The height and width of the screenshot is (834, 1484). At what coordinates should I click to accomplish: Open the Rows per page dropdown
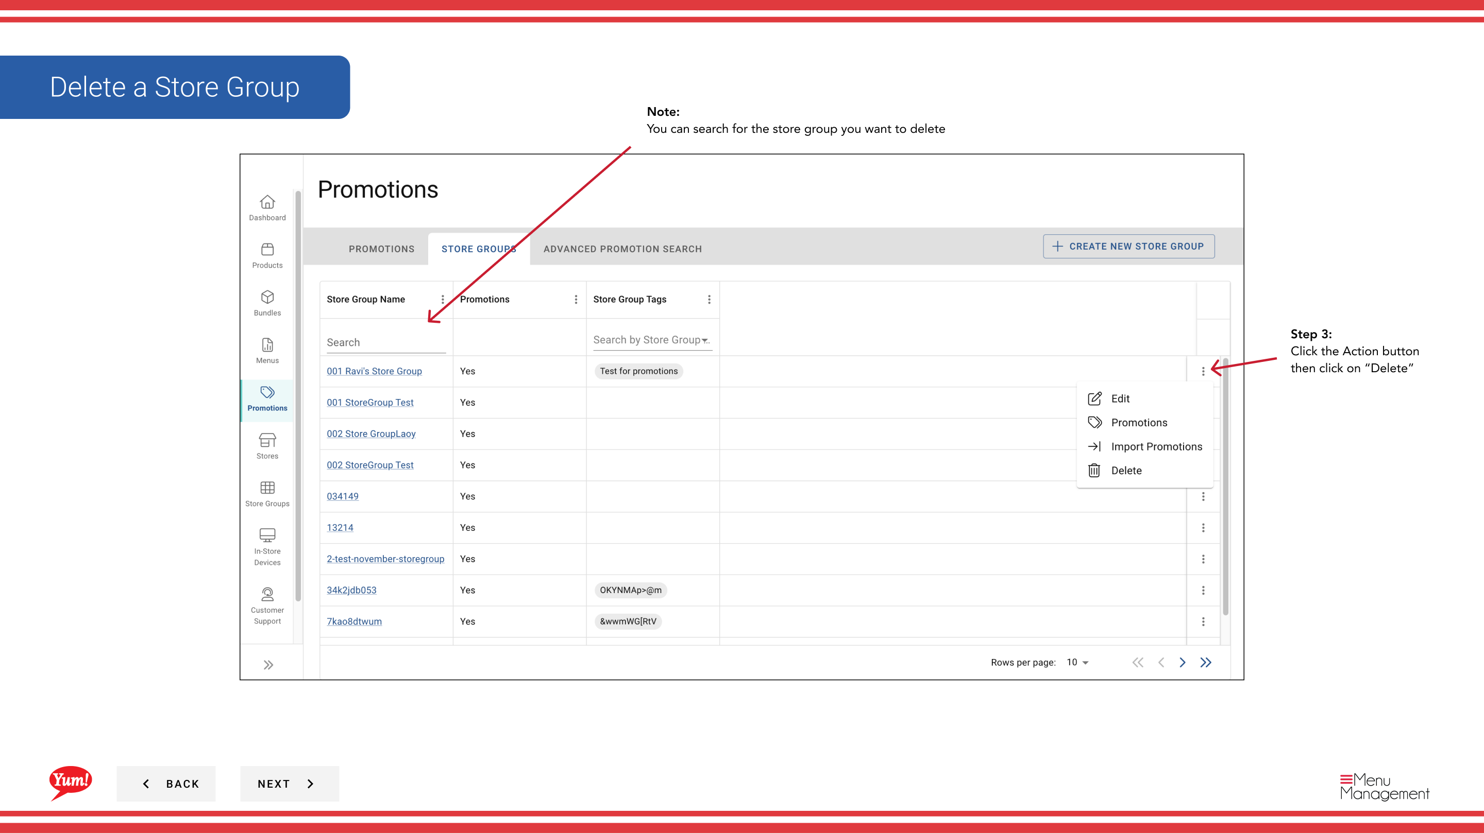pyautogui.click(x=1077, y=662)
